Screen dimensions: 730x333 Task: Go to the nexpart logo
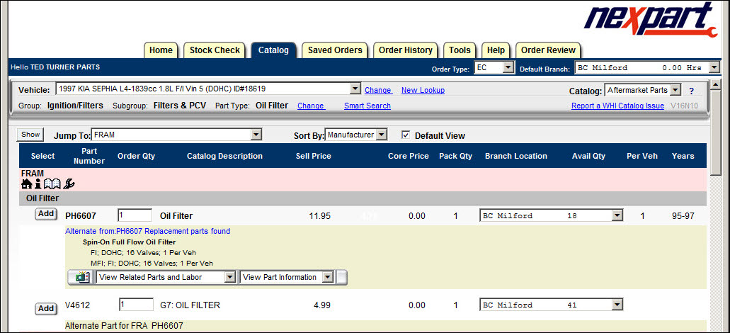click(651, 20)
